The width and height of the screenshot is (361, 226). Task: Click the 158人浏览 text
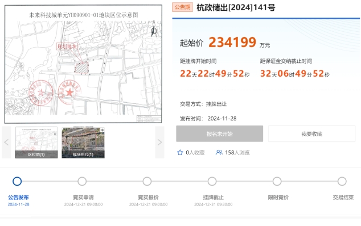pos(237,153)
